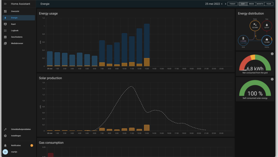Image resolution: width=278 pixels, height=157 pixels.
Task: Collapse the sidebar with the menu icon
Action: [5, 4]
